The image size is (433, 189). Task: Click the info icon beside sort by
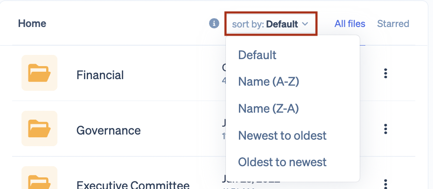click(214, 23)
